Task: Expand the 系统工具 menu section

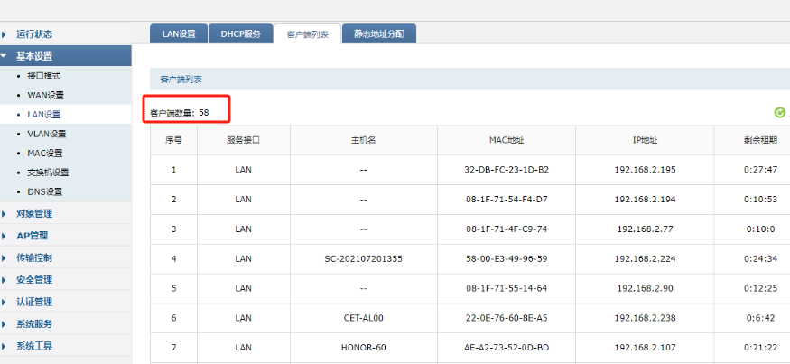Action: pyautogui.click(x=34, y=346)
